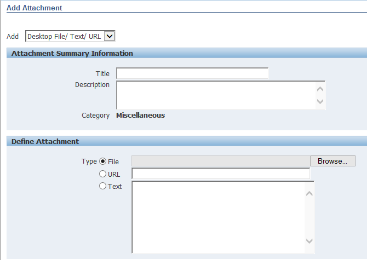The height and width of the screenshot is (260, 367).
Task: Click the Text area scroll-down arrow
Action: coord(309,241)
